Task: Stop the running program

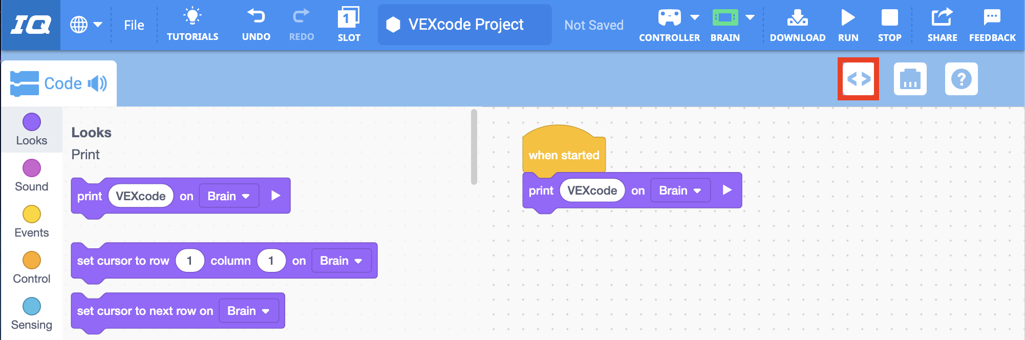Action: click(889, 23)
